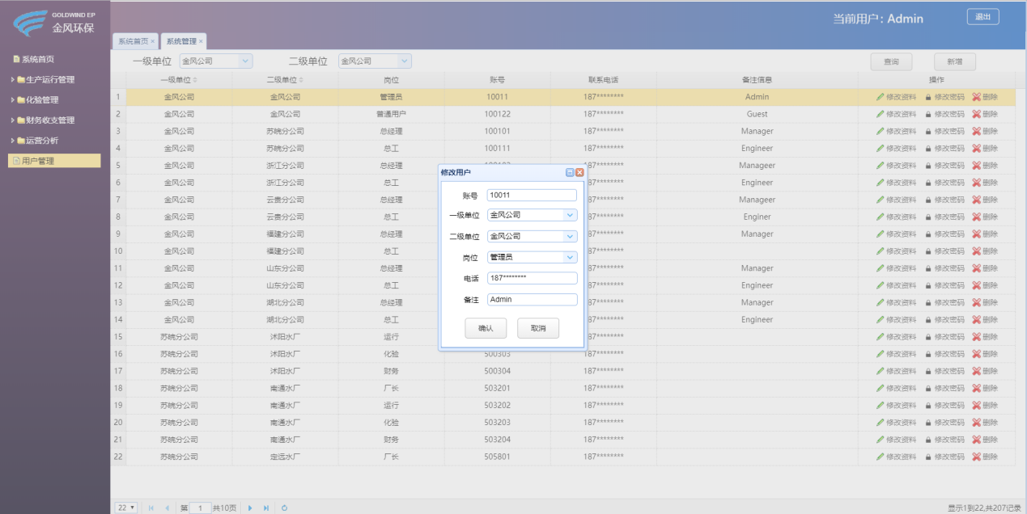Image resolution: width=1027 pixels, height=514 pixels.
Task: Click the 备注信息 column header
Action: 757,80
